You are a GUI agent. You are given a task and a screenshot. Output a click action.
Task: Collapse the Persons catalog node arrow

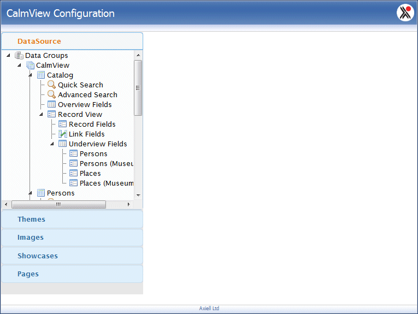(30, 193)
